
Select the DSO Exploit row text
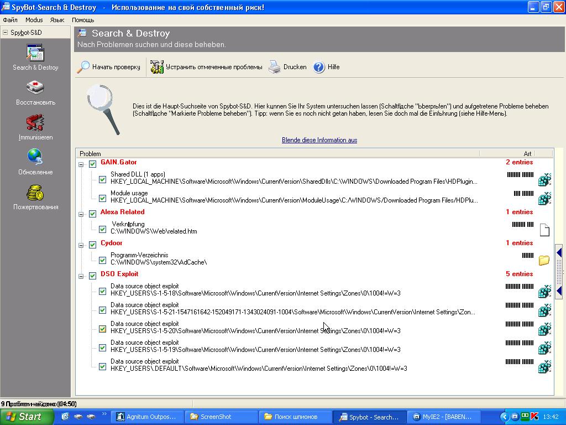pyautogui.click(x=119, y=274)
